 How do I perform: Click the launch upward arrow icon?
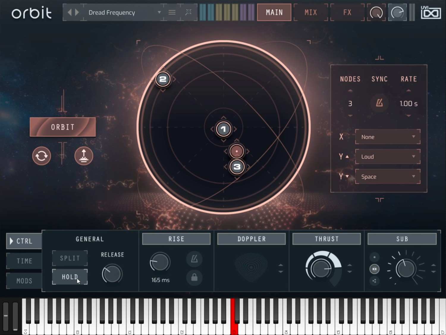click(84, 156)
